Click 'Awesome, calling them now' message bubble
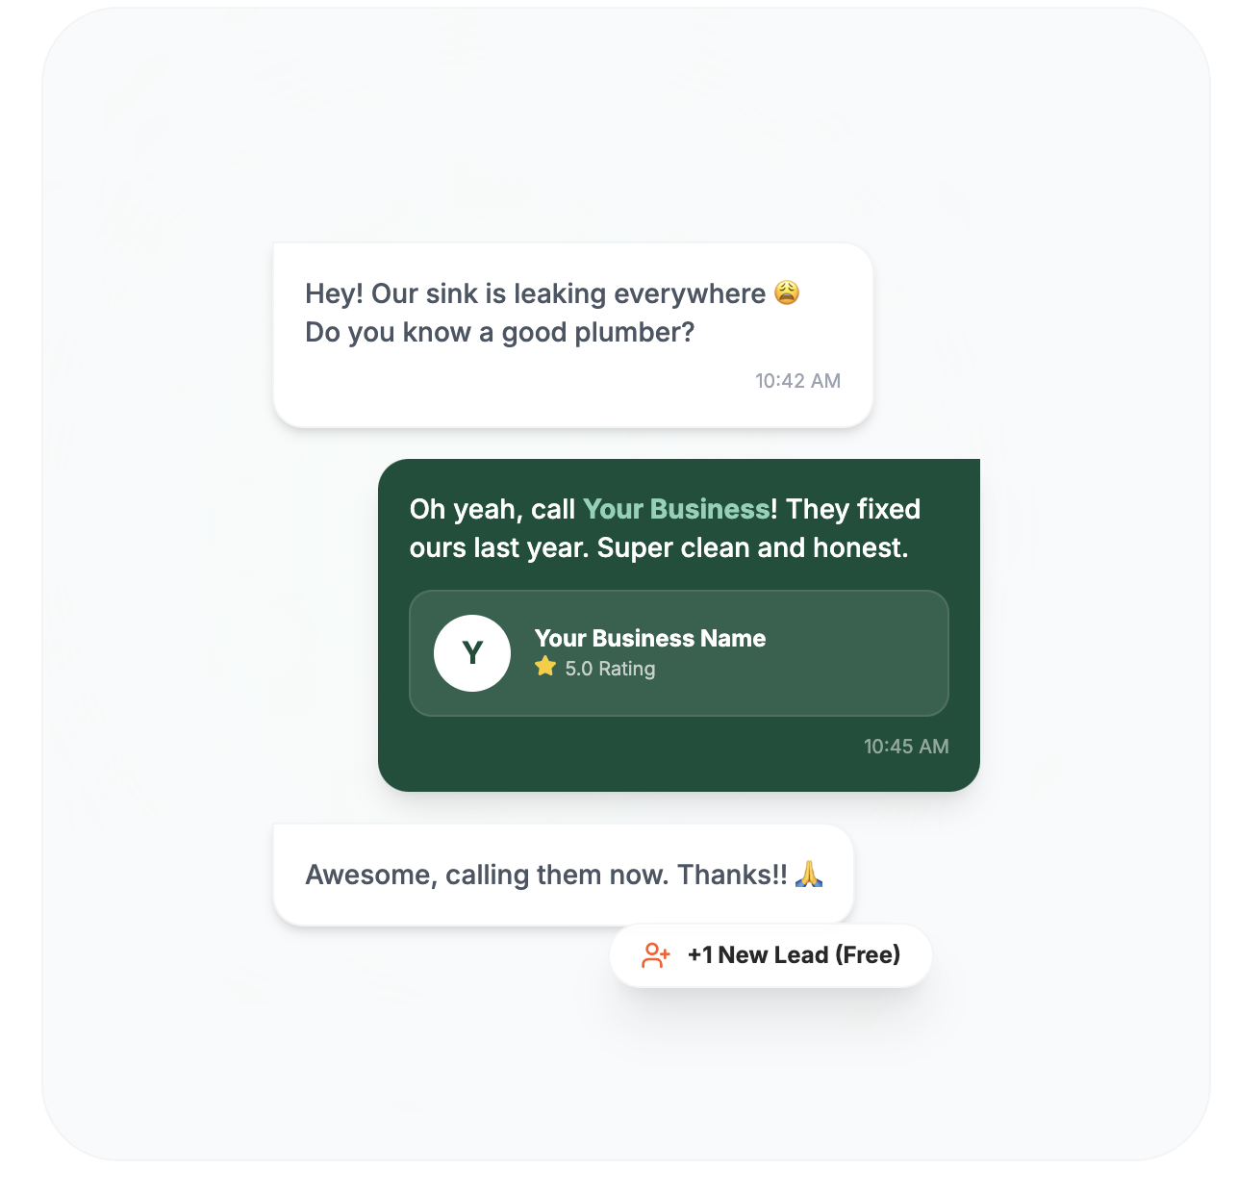The height and width of the screenshot is (1193, 1237). [564, 875]
